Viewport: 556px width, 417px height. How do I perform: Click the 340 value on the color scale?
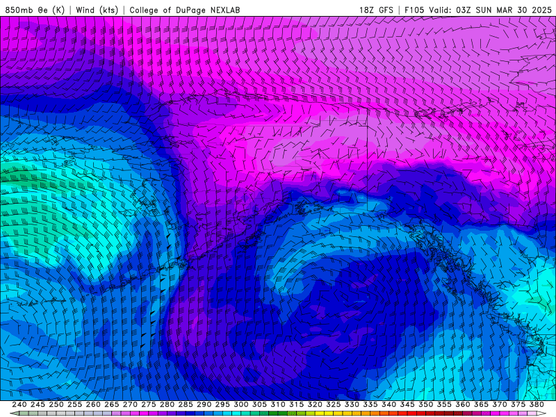pos(389,404)
